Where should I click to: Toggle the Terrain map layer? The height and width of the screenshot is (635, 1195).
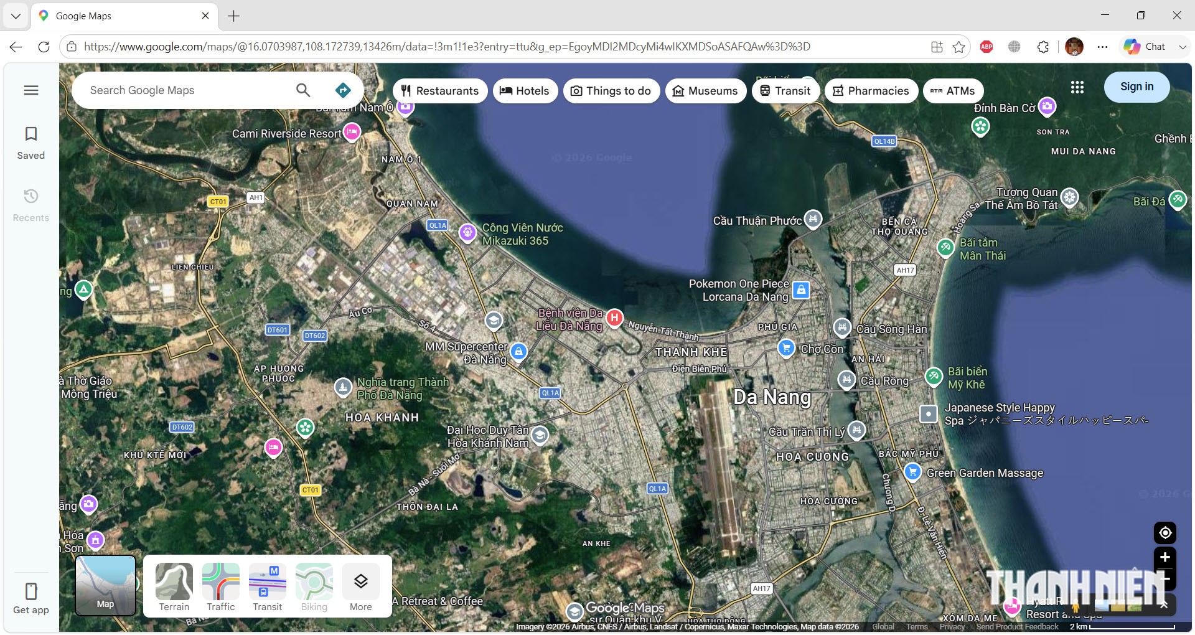(174, 587)
